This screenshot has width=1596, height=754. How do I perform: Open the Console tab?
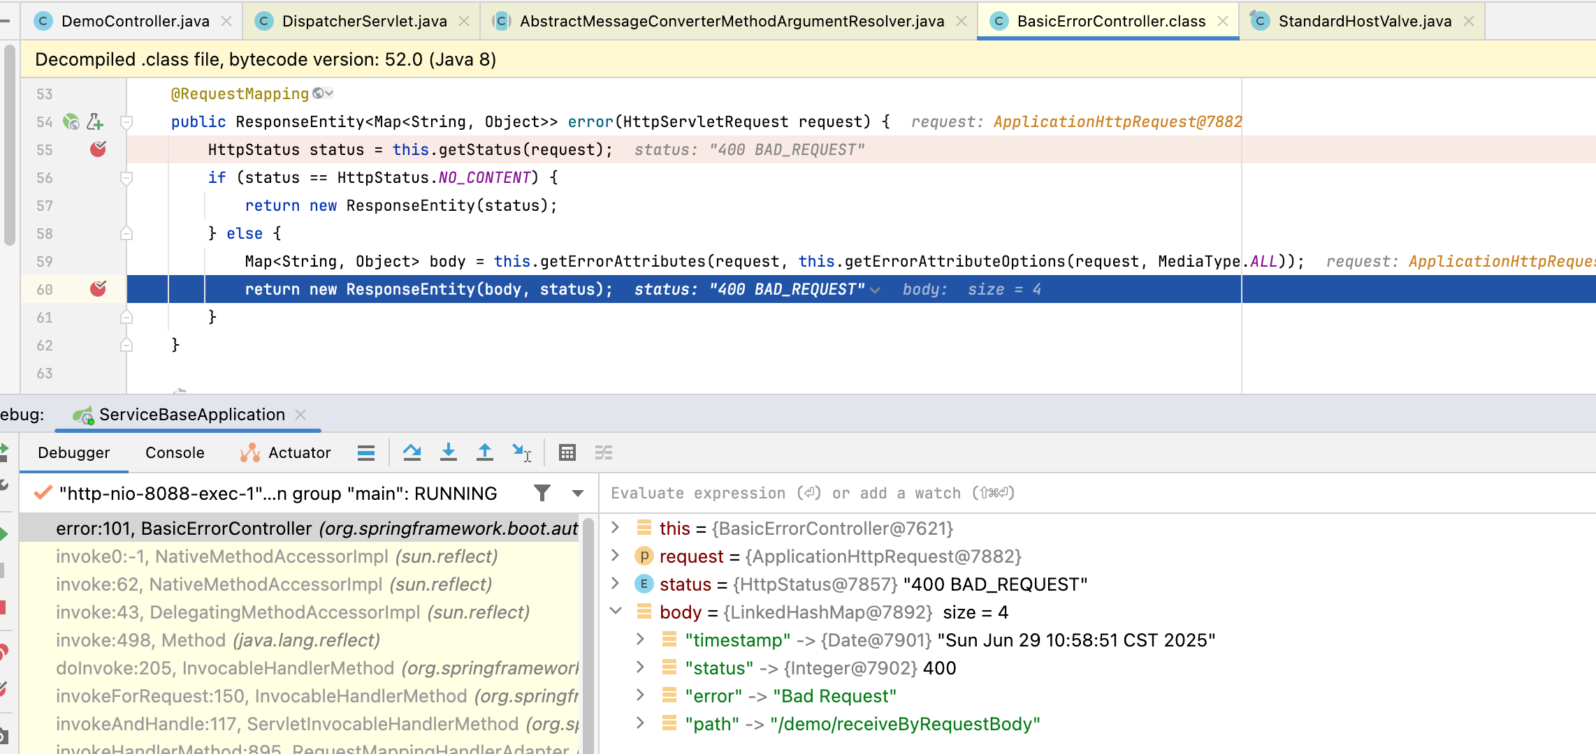click(x=175, y=453)
